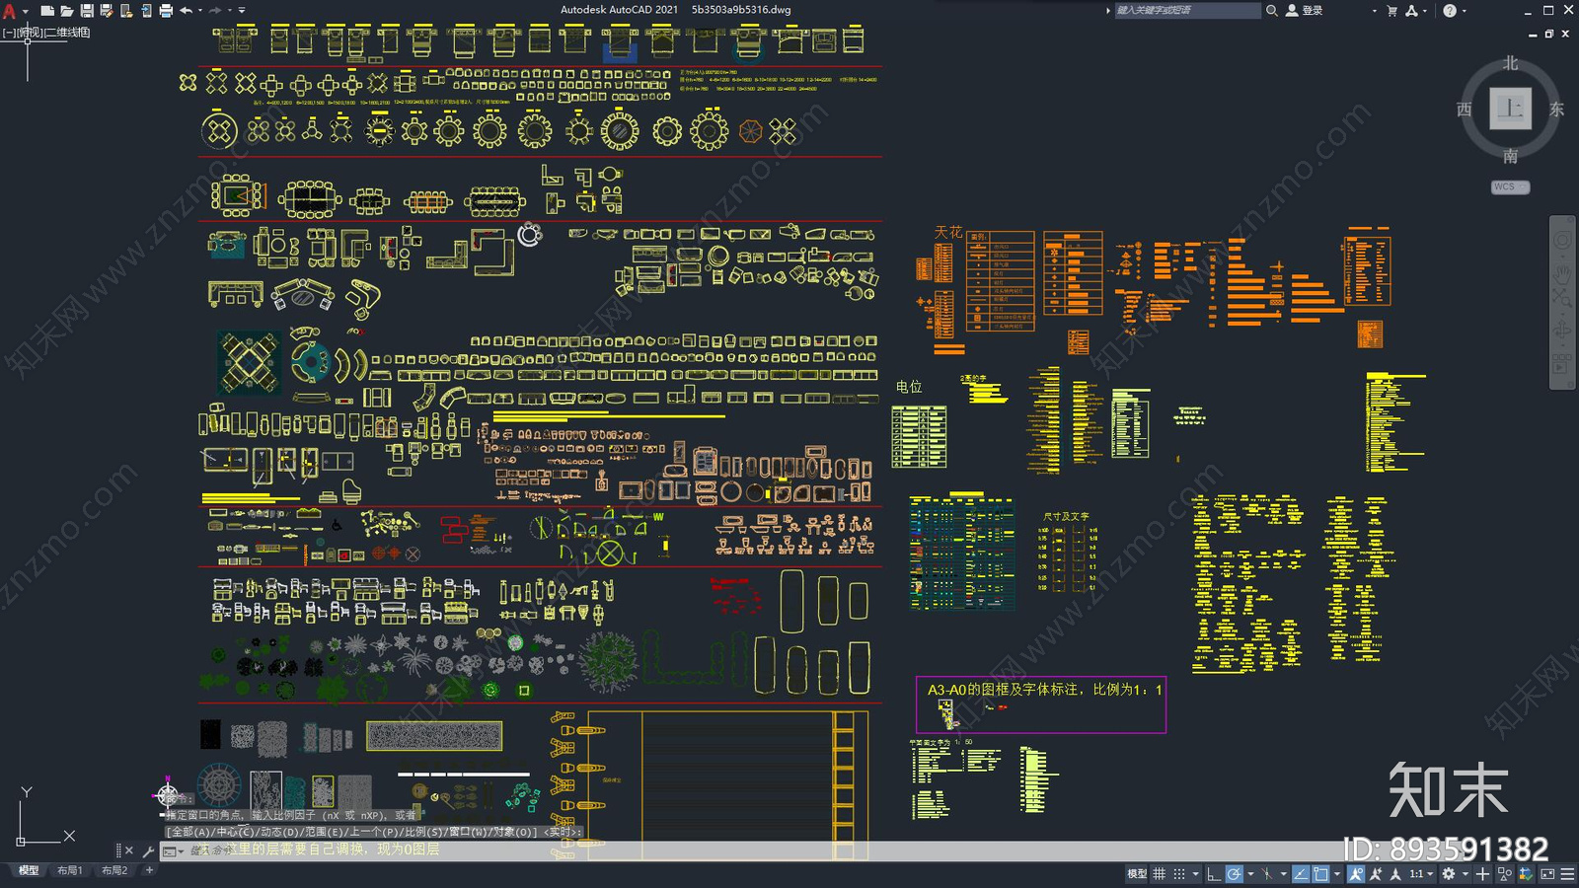
Task: Click the Open file folder icon
Action: click(66, 11)
